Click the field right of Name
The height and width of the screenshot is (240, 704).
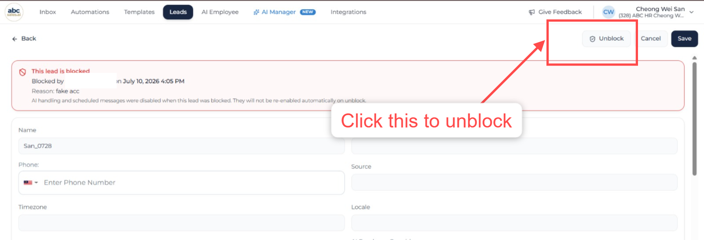[514, 146]
